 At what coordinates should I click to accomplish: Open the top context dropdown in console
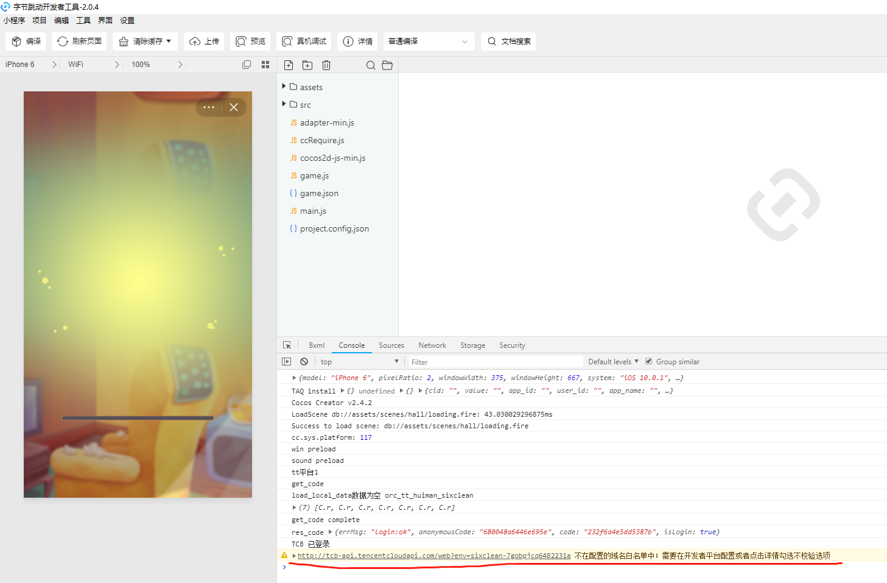coord(359,362)
